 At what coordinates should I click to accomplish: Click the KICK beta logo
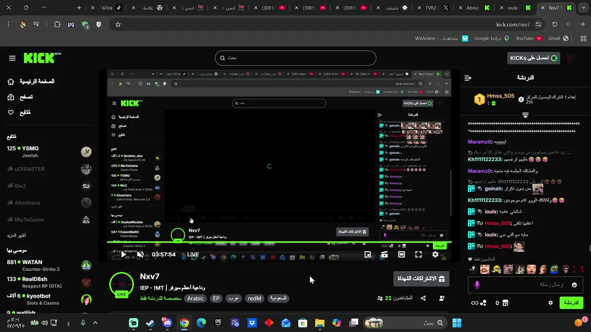42,58
